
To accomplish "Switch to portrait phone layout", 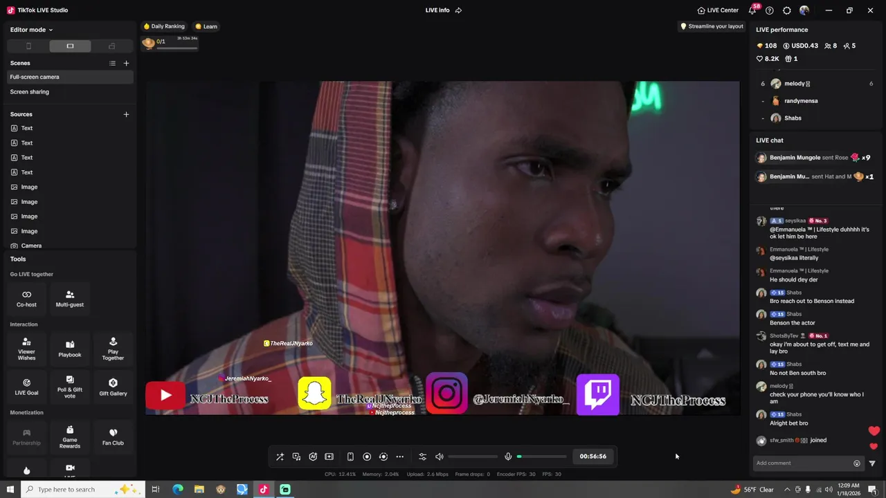I will coord(28,46).
